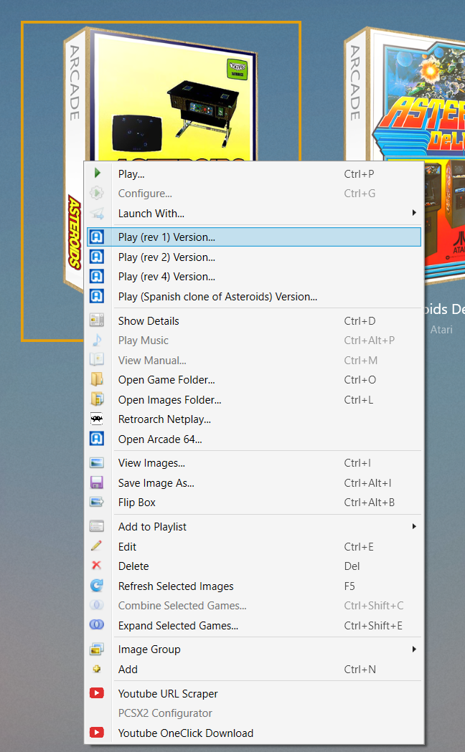Click the Open Images Folder icon
The image size is (465, 752).
(97, 399)
